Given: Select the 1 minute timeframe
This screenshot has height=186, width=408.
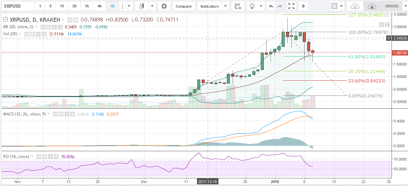Looking at the screenshot, I should click(40, 6).
